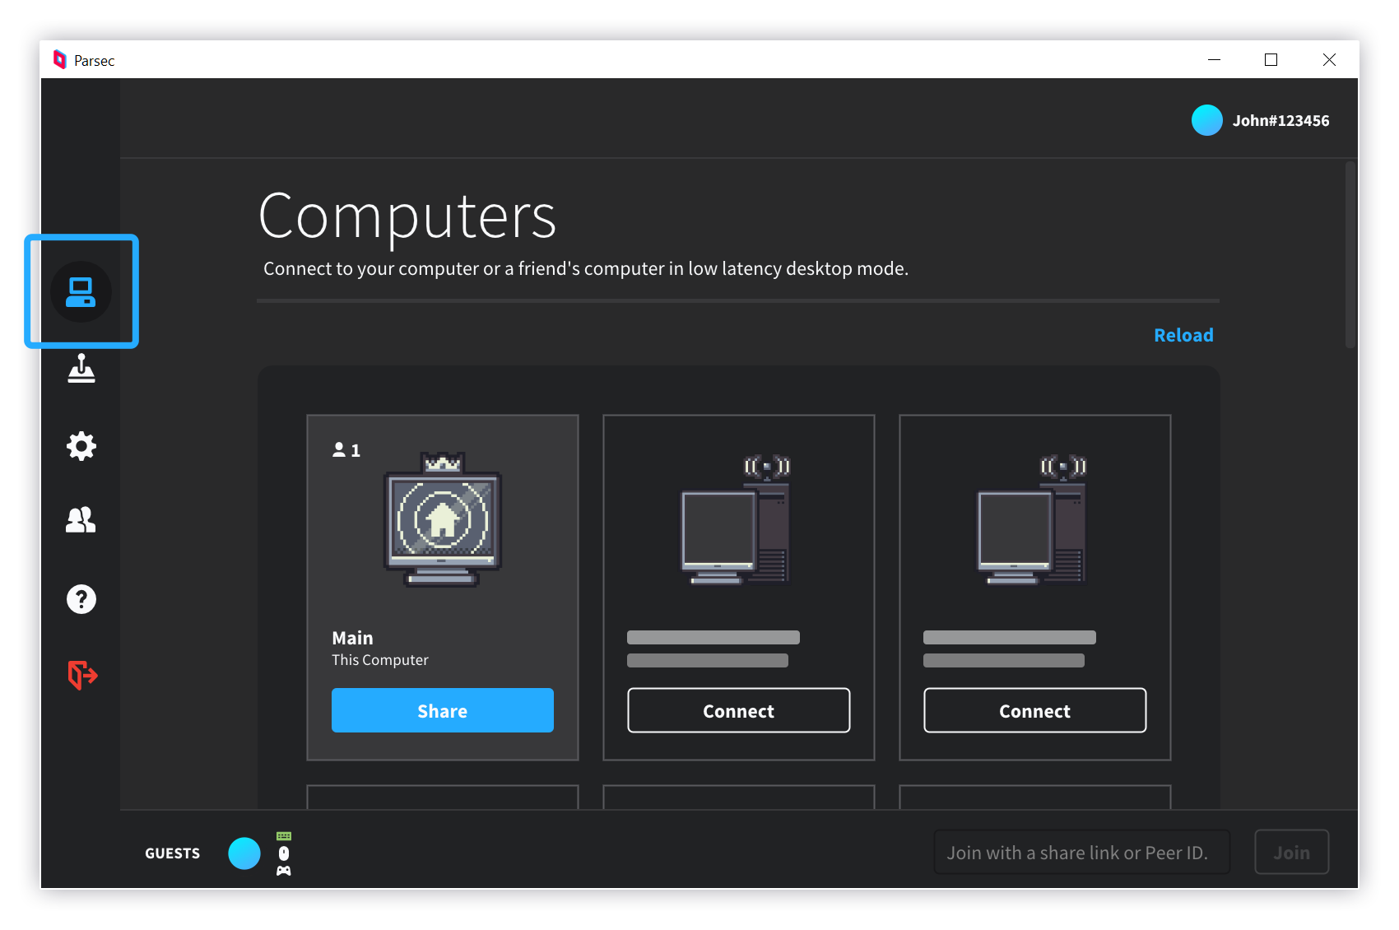Open the Friends tab icon
The image size is (1399, 930).
[81, 520]
